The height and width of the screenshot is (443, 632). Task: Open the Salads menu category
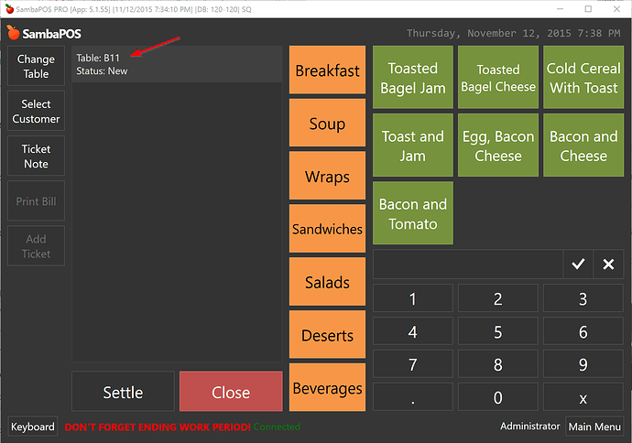click(x=327, y=283)
